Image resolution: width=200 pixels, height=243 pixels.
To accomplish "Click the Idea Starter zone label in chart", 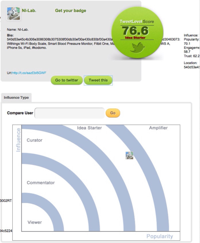I will (x=89, y=128).
